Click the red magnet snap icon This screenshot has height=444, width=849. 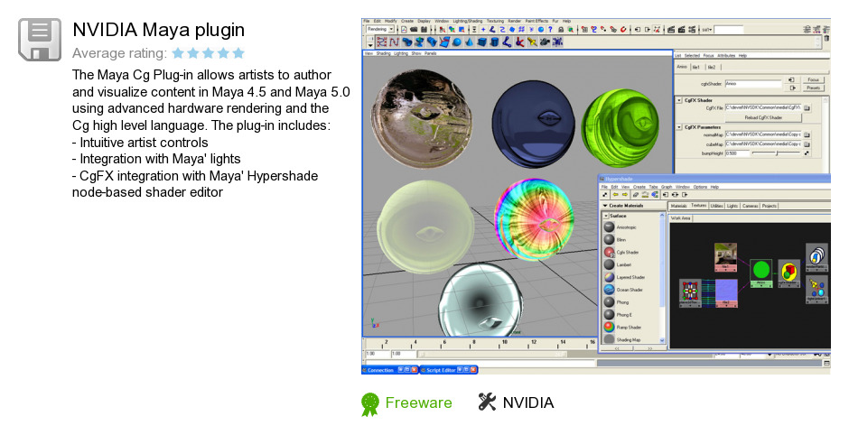click(623, 30)
